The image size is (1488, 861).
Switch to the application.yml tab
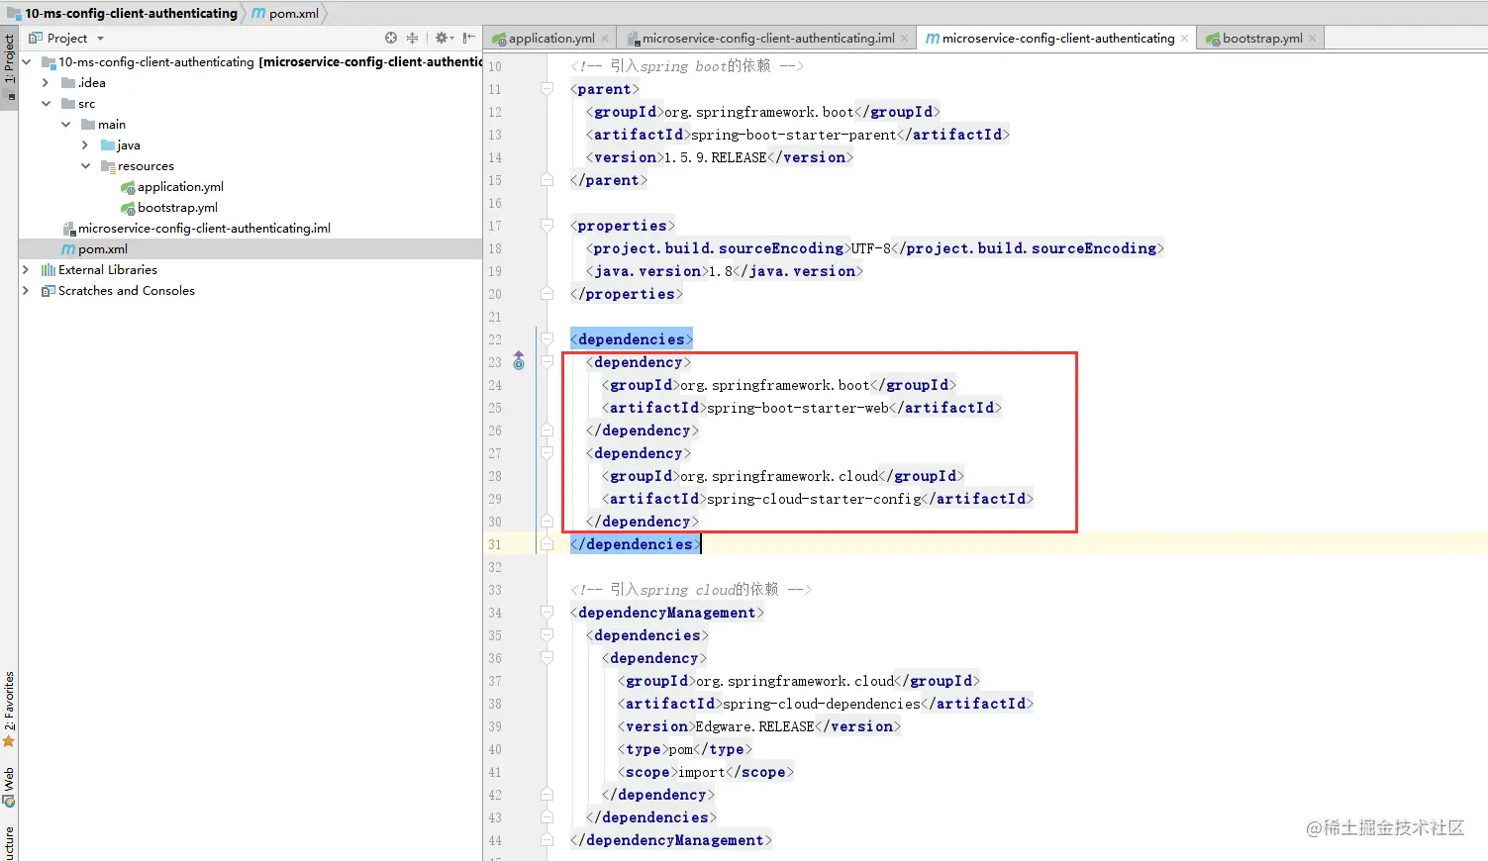pyautogui.click(x=550, y=39)
